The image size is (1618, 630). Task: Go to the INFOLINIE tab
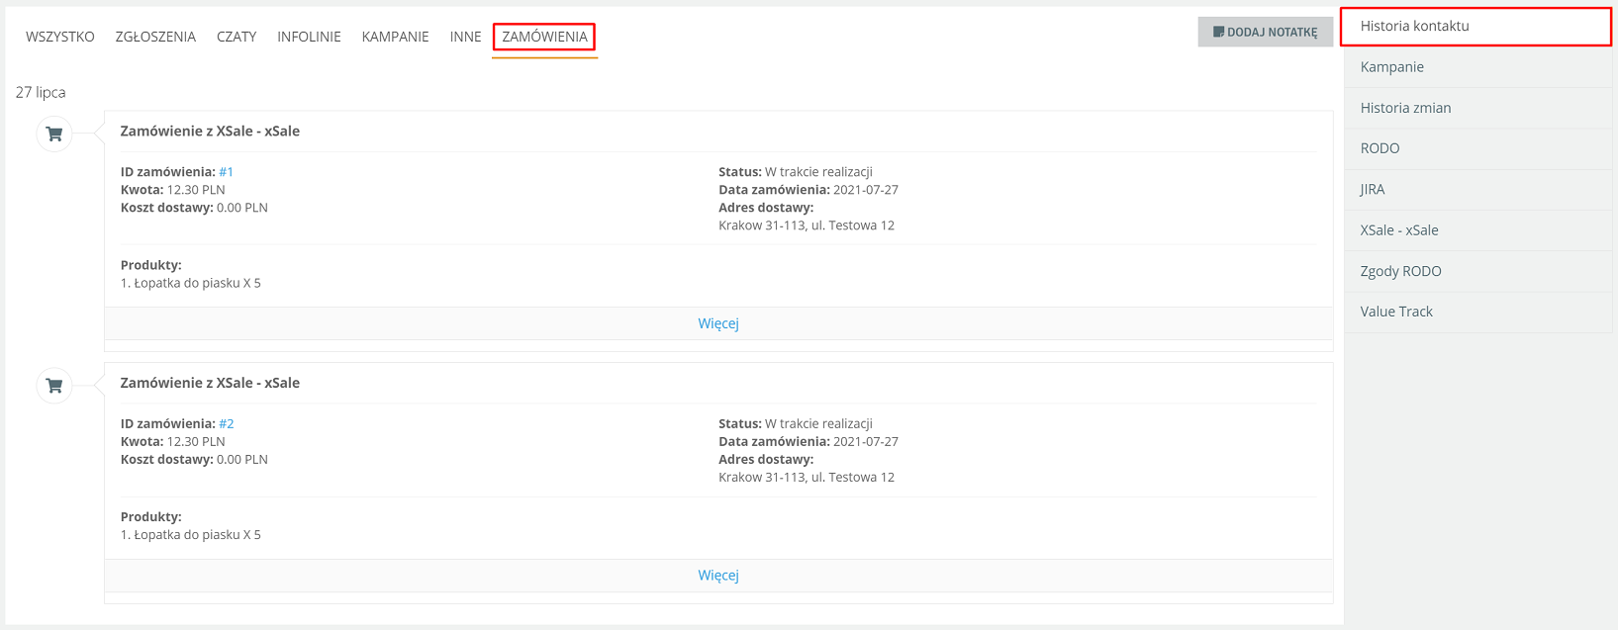[309, 37]
